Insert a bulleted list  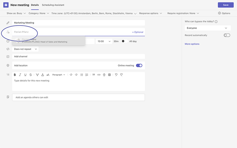click(x=81, y=75)
